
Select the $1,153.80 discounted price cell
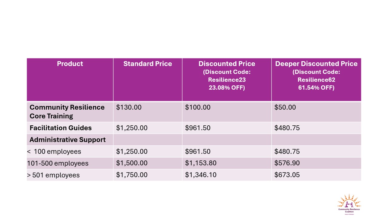(227, 163)
